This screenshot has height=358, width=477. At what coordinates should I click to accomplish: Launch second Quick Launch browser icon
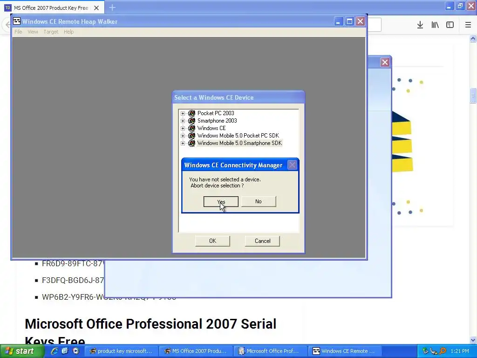[x=65, y=351]
